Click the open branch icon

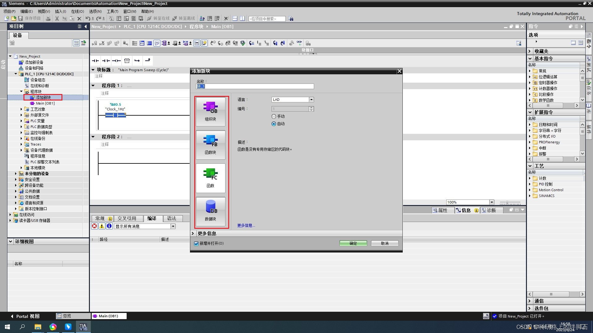click(137, 61)
